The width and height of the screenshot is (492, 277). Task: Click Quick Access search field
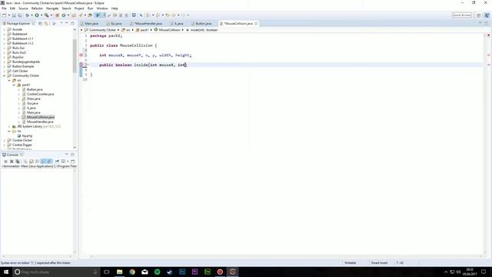click(x=461, y=15)
